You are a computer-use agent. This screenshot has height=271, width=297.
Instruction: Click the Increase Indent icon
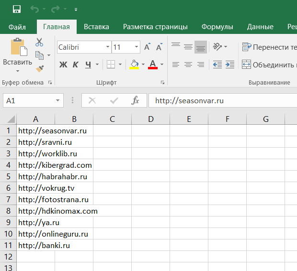pyautogui.click(x=230, y=65)
